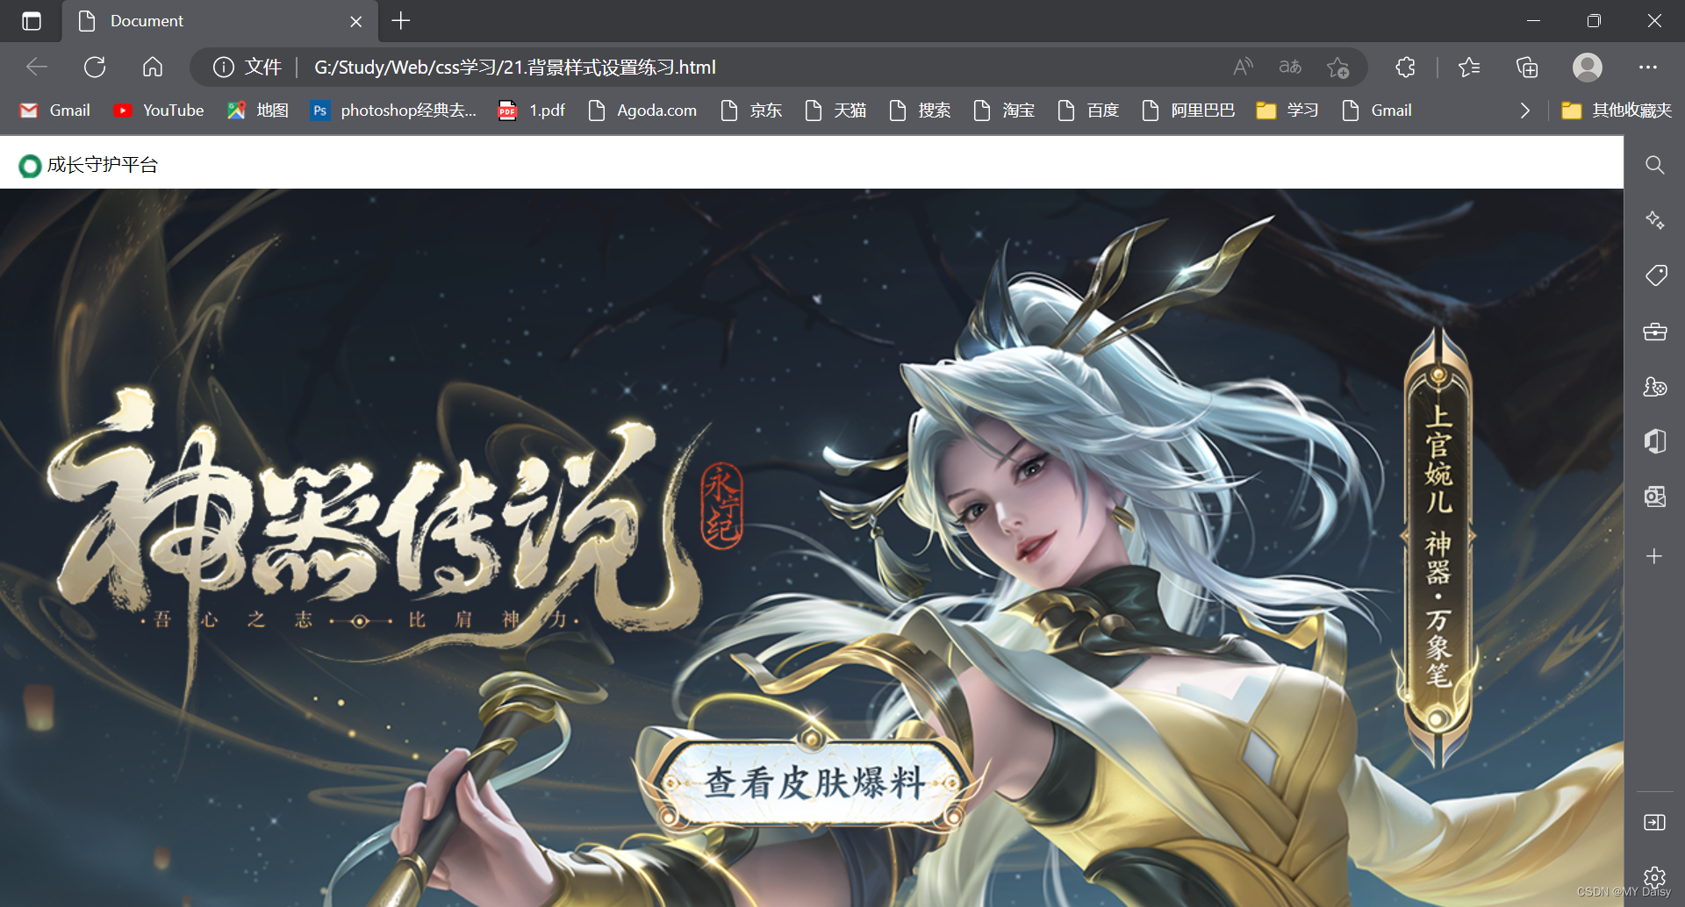Open the Tools briefcase sidebar icon
Viewport: 1685px width, 907px height.
tap(1654, 332)
